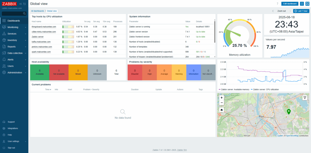The height and width of the screenshot is (153, 311).
Task: Click the Zoom out time button
Action: tap(282, 11)
